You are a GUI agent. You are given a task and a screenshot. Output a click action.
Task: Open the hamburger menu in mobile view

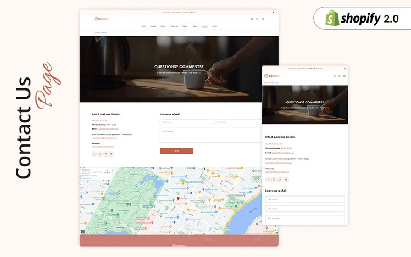point(335,76)
